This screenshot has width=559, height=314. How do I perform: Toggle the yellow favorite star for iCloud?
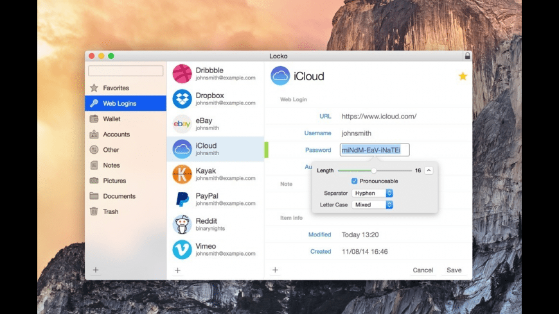tap(463, 76)
